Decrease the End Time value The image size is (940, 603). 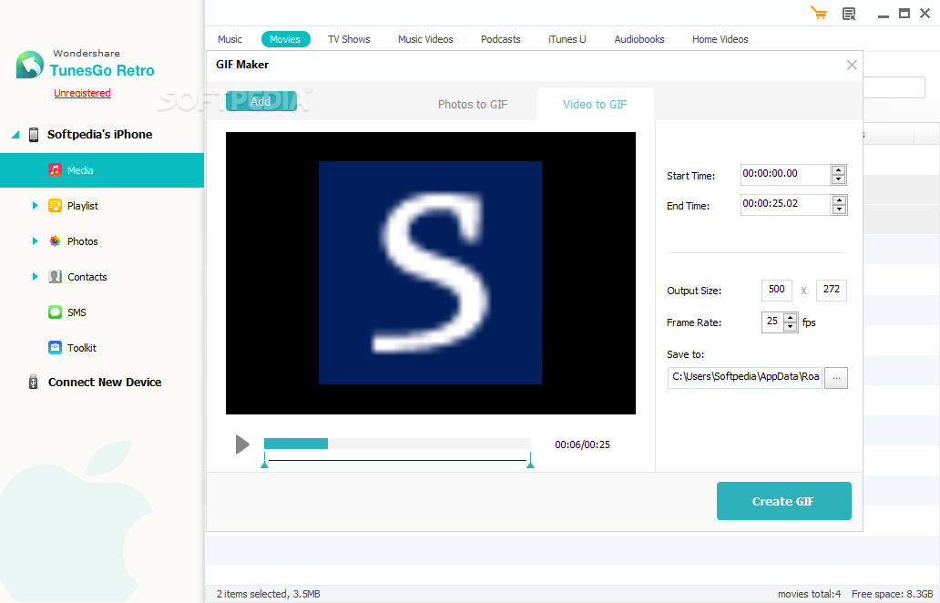click(839, 210)
